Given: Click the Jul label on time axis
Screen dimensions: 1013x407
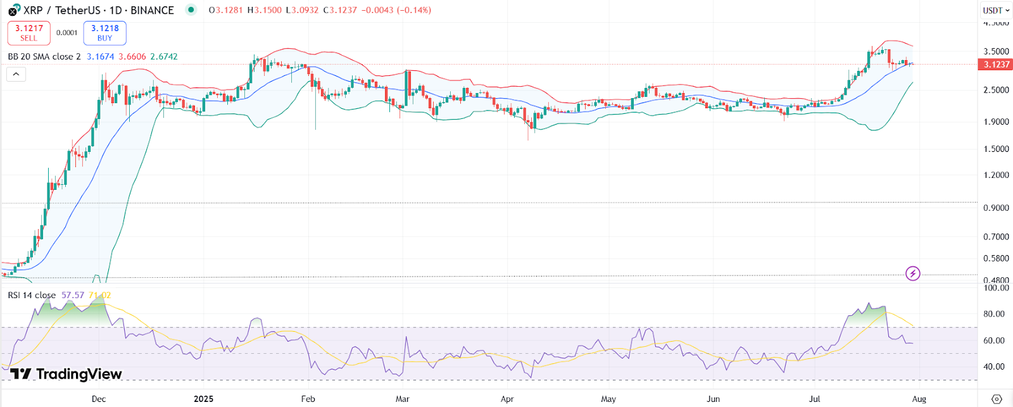Looking at the screenshot, I should (x=815, y=399).
